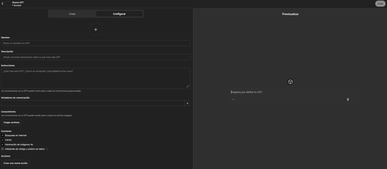
Task: Click the microphone icon in preview chat
Action: 348,99
